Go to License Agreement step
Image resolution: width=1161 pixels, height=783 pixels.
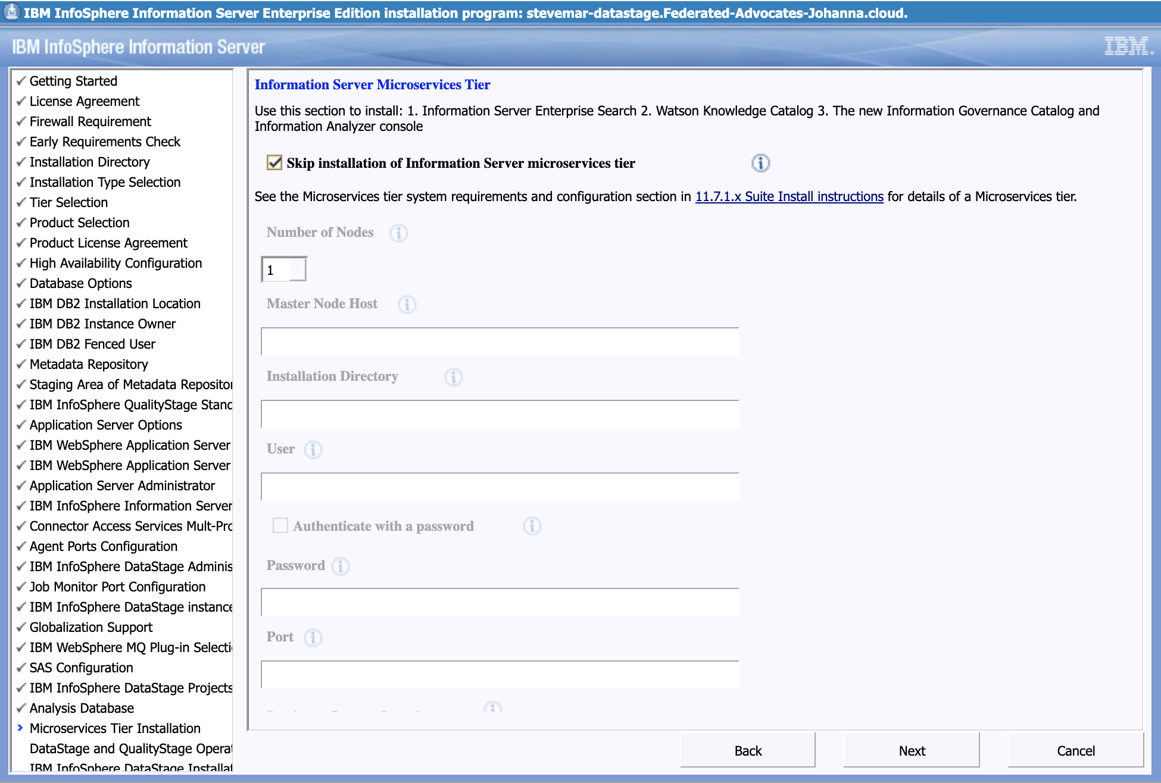tap(85, 101)
